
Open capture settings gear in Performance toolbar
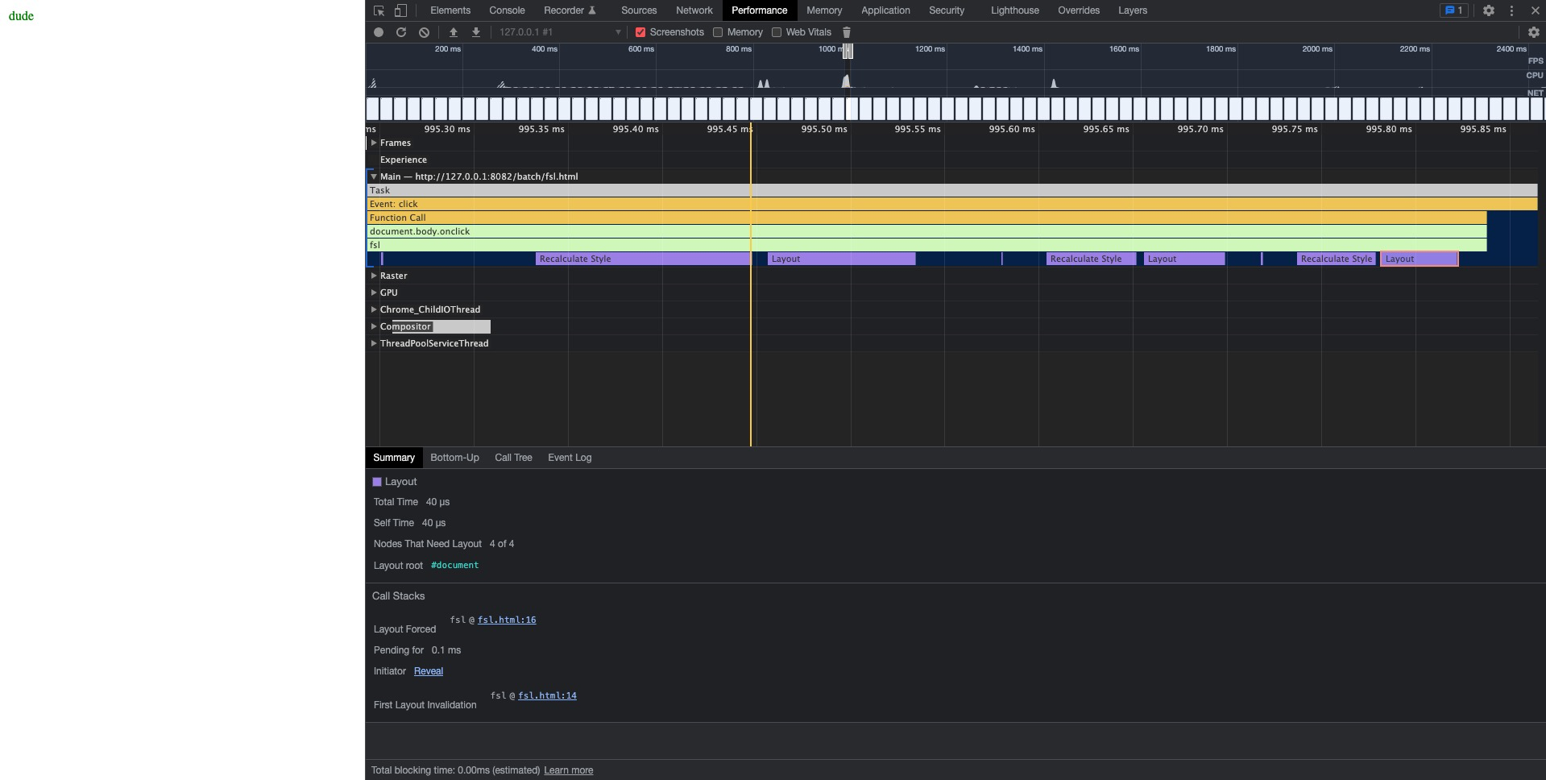point(1533,32)
